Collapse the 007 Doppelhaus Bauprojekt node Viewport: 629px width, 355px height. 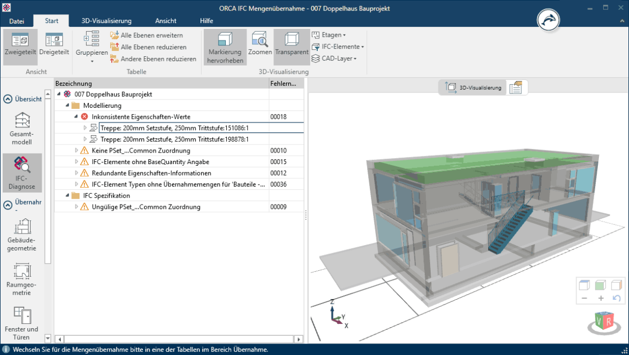click(59, 94)
